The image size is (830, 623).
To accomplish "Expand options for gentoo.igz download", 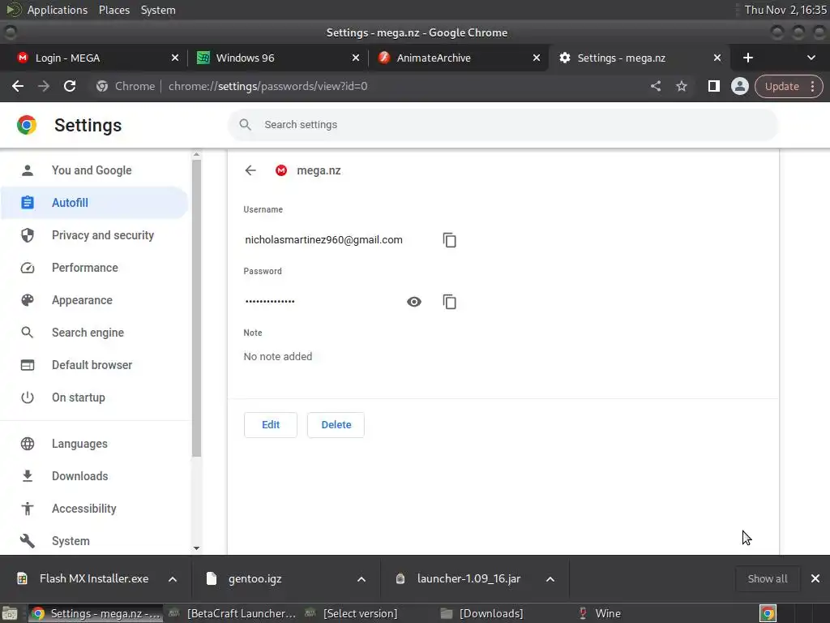I will point(362,579).
